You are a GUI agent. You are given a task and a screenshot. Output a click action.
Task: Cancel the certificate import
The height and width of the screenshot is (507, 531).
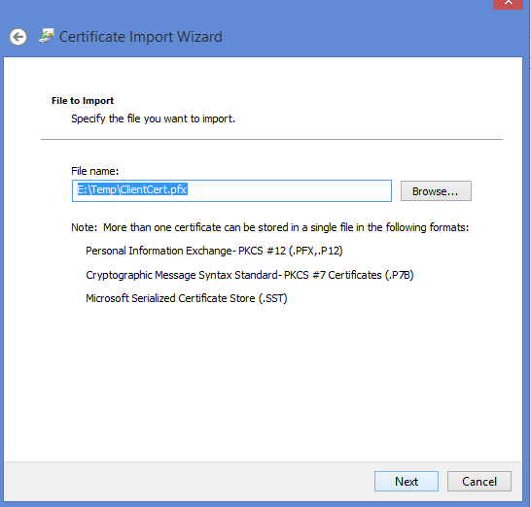click(x=479, y=482)
